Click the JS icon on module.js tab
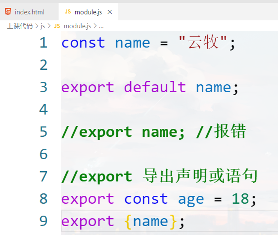The image size is (278, 235). [68, 12]
